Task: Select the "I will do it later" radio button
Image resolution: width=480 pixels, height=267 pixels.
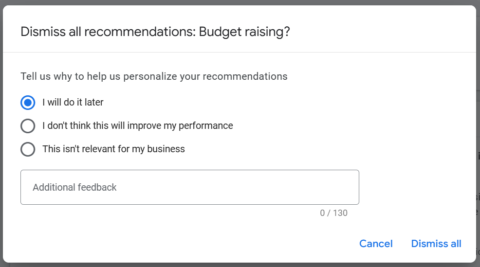Action: click(28, 103)
